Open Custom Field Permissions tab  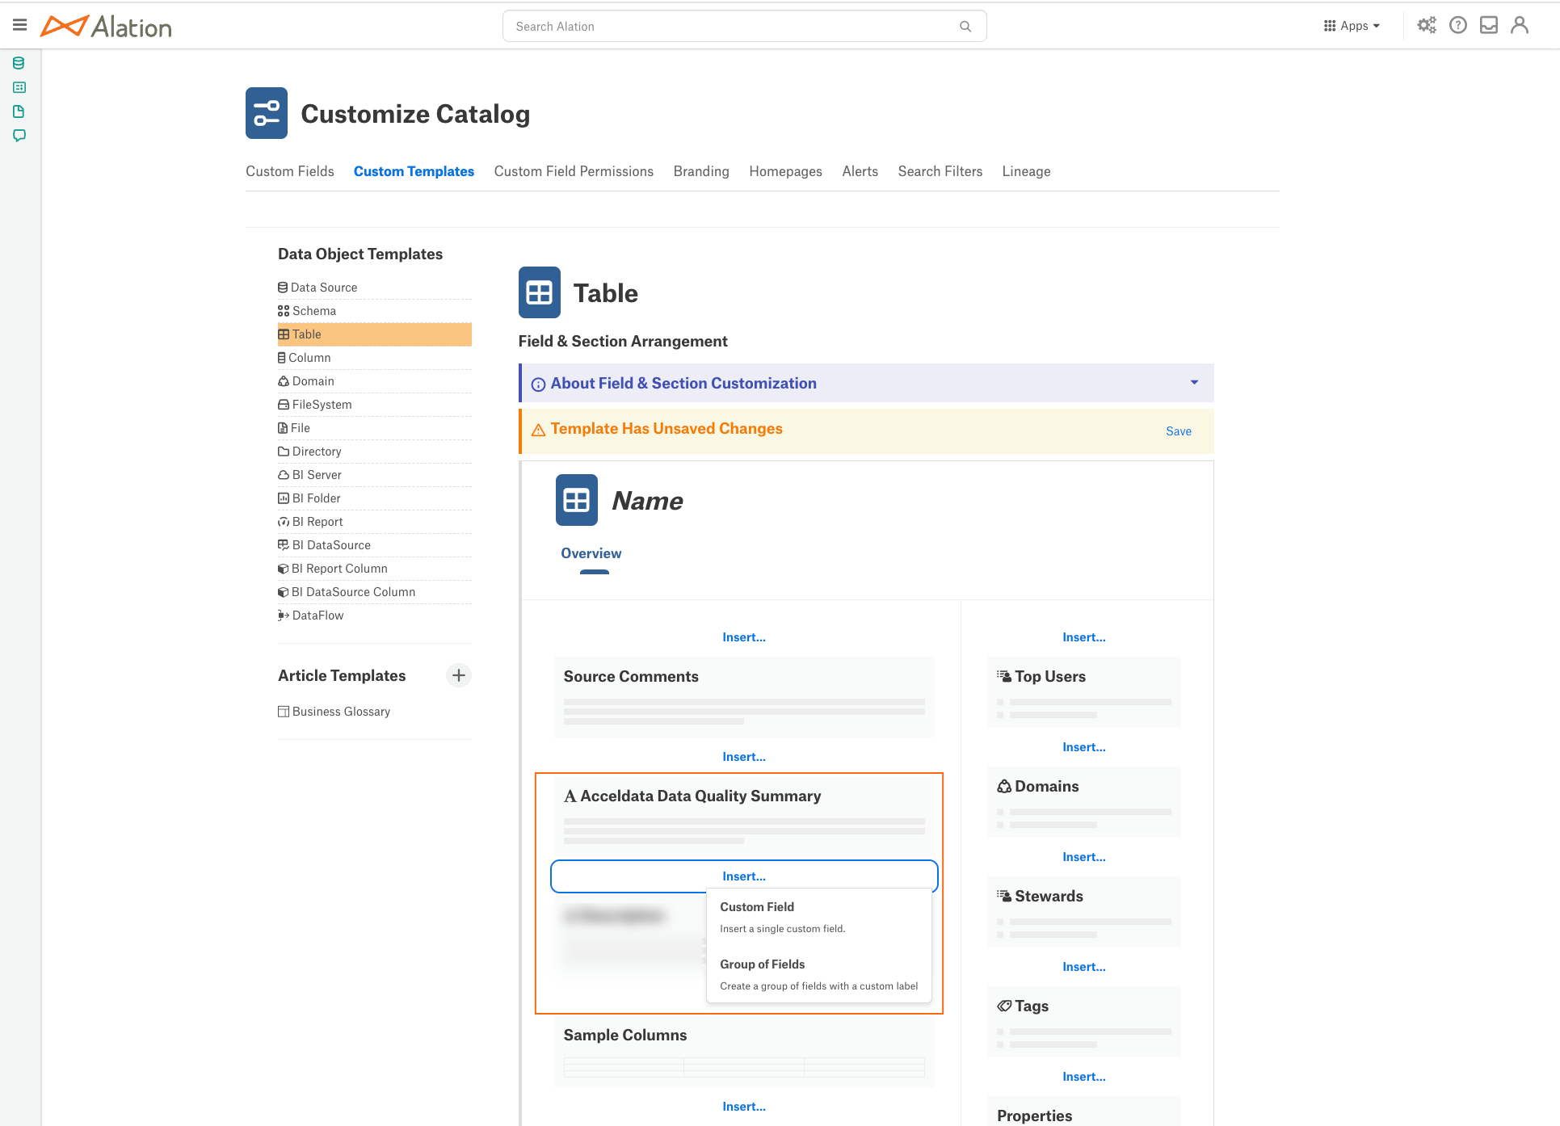[574, 171]
